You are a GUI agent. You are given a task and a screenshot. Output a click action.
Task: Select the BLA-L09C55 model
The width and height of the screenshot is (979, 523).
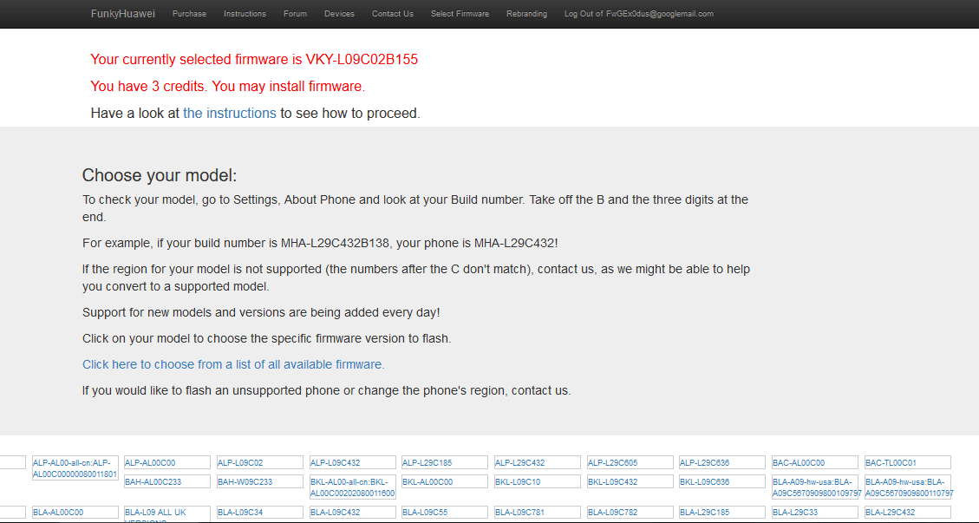(x=445, y=513)
